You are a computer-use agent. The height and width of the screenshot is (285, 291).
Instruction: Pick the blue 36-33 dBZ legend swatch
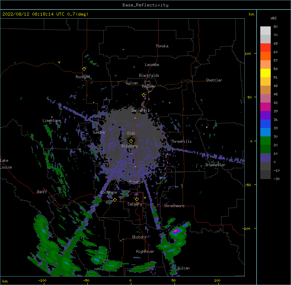265,124
